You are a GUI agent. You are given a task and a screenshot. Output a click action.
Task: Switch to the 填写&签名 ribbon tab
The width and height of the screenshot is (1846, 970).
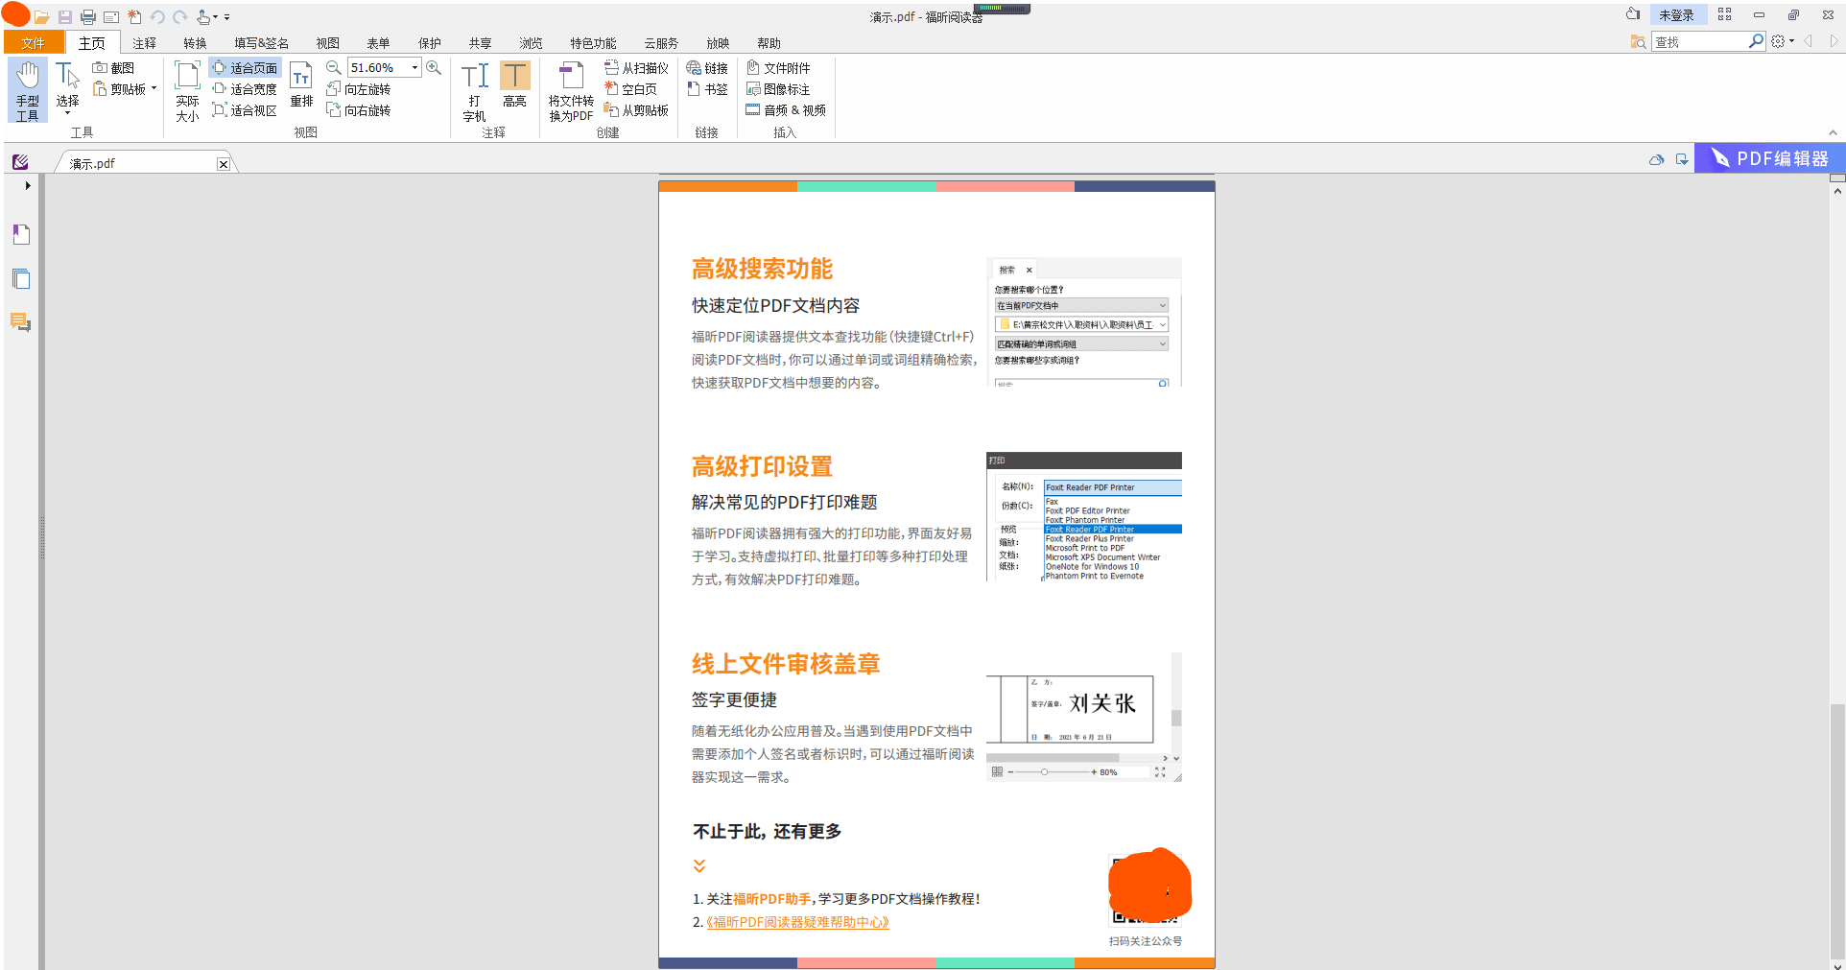click(x=261, y=43)
